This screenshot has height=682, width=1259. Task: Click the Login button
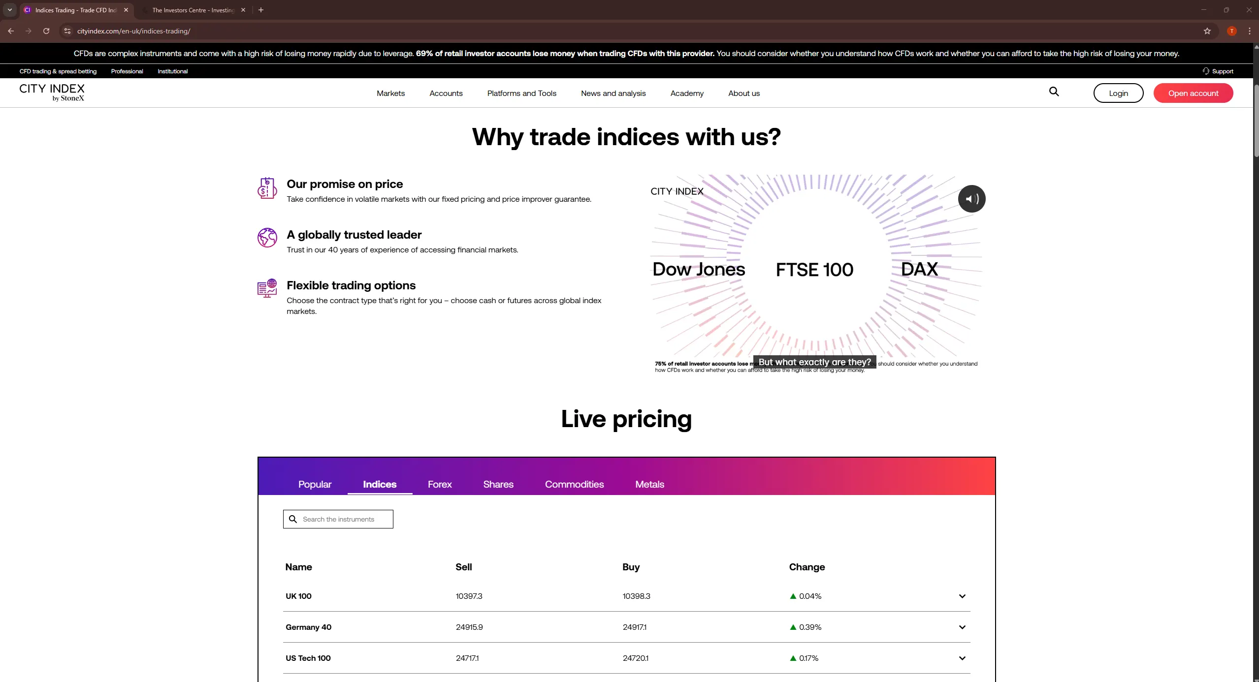point(1118,93)
